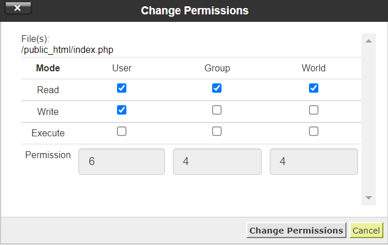The height and width of the screenshot is (245, 388).
Task: Click the scrollbar up arrow
Action: click(368, 41)
